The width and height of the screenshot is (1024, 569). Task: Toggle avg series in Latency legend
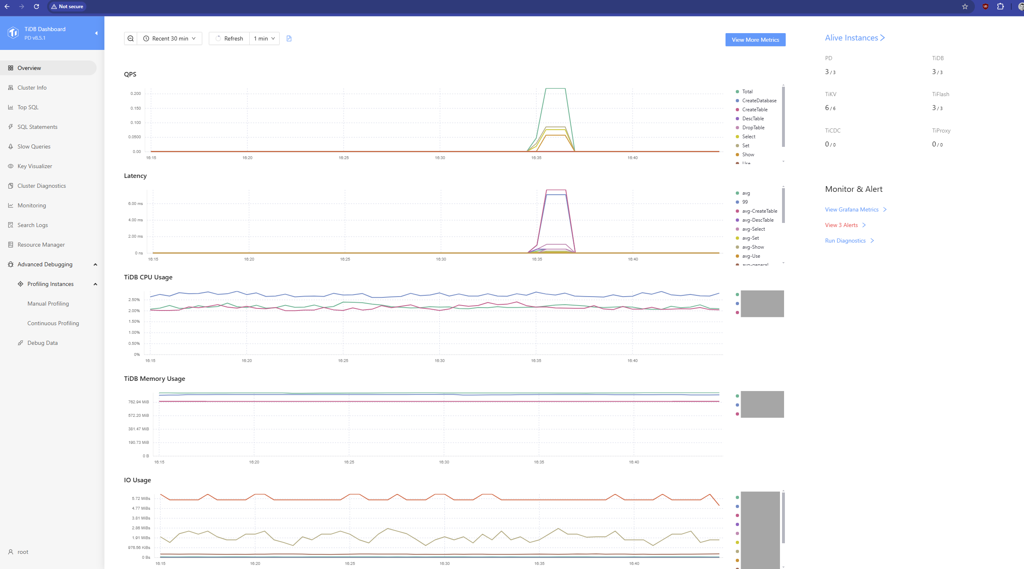click(x=743, y=193)
